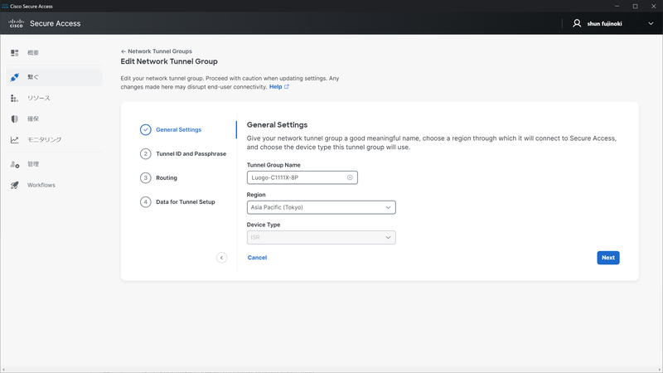663x373 pixels.
Task: Click the Edit Network Tunnel Group heading
Action: (169, 61)
